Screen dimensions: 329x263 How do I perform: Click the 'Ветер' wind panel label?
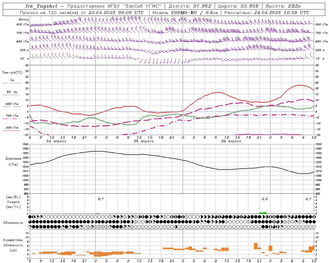pos(24,20)
